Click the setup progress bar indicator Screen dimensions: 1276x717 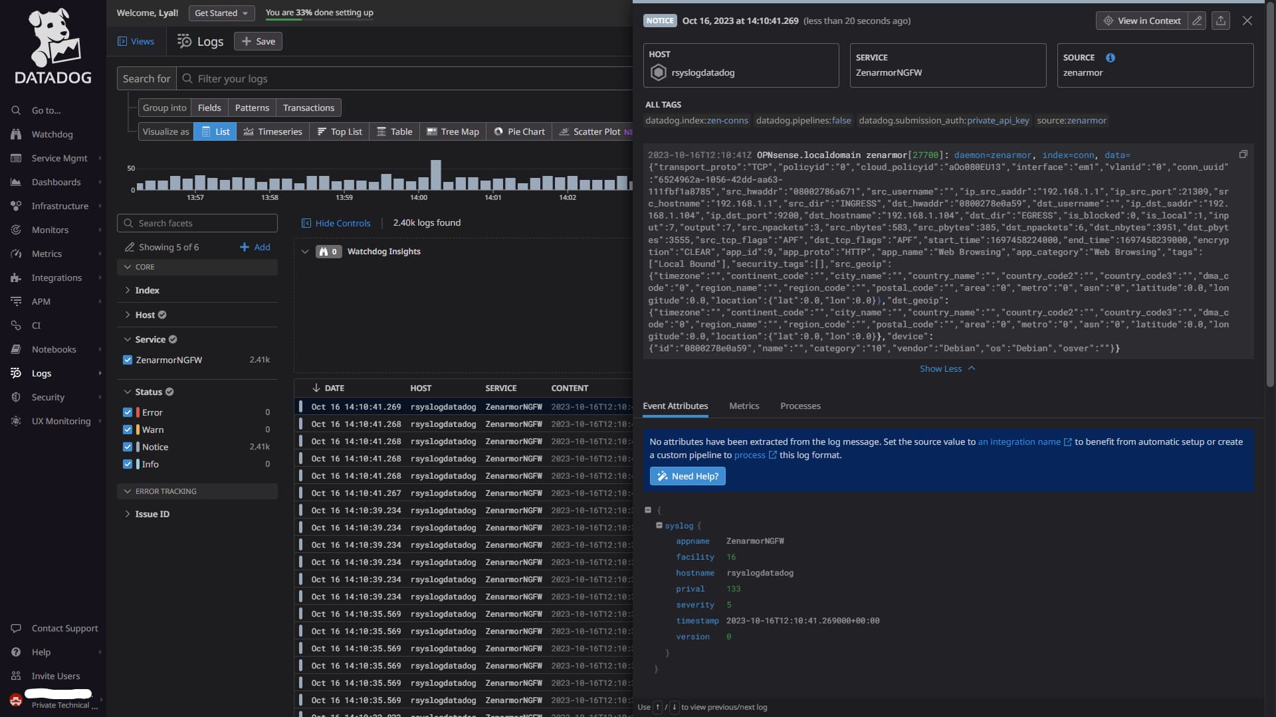click(x=319, y=19)
